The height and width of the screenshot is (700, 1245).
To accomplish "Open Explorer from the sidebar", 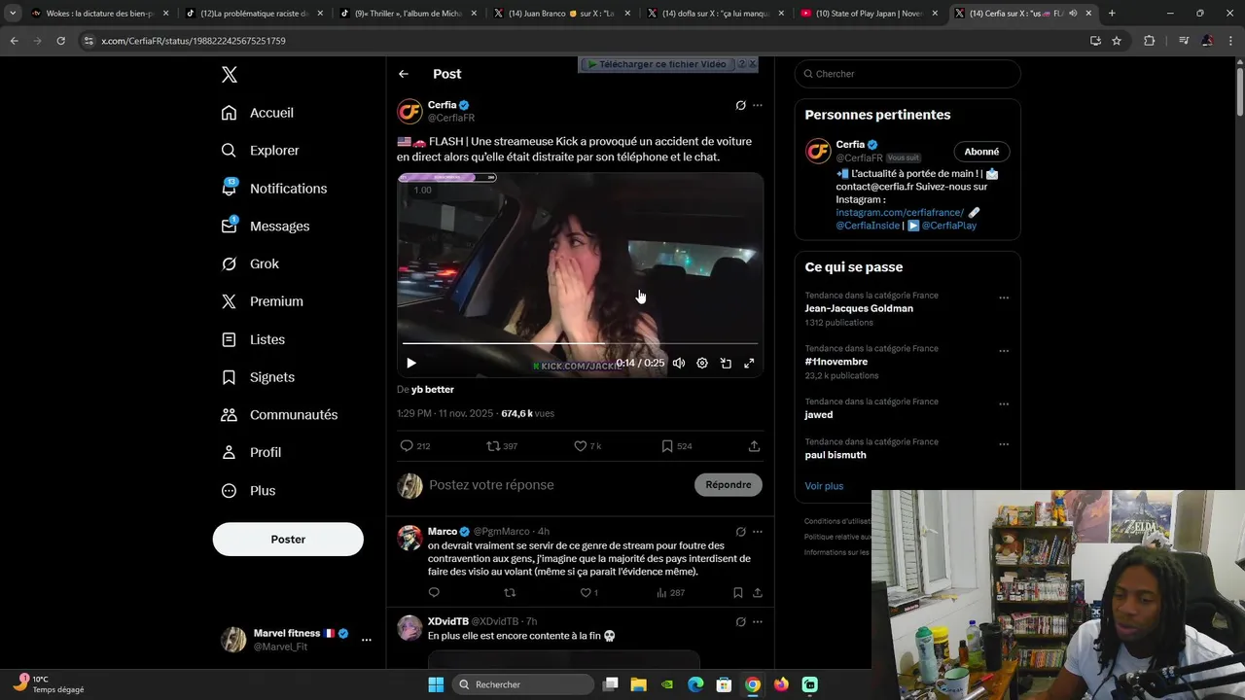I will pos(261,151).
